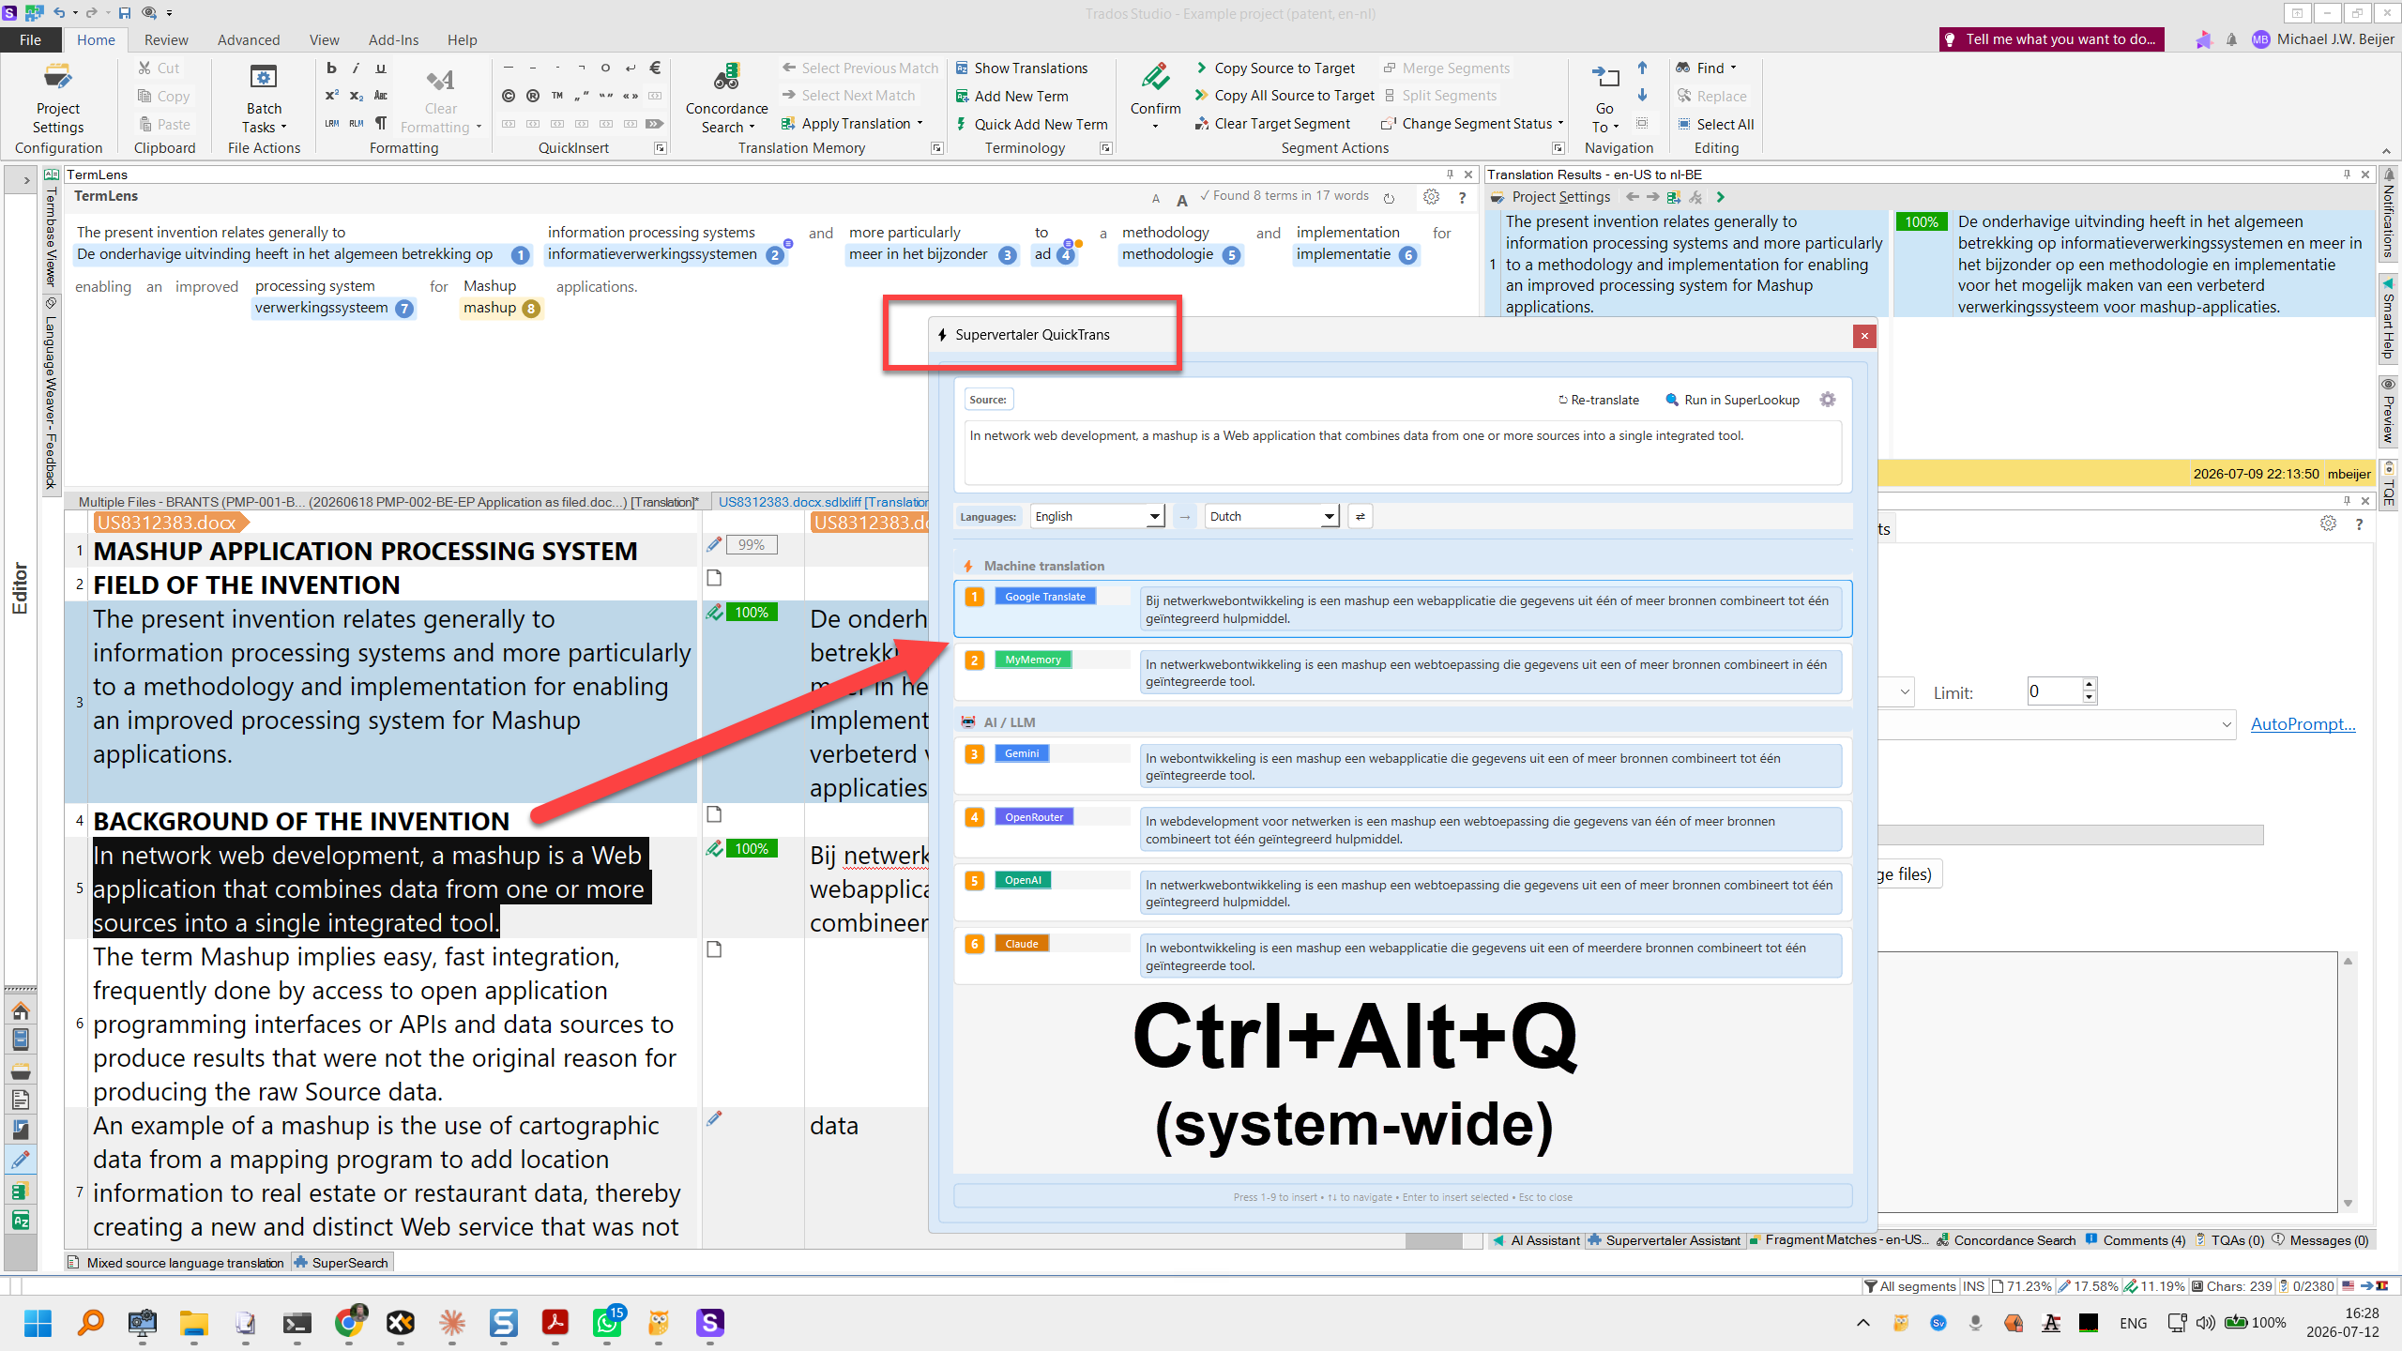Viewport: 2402px width, 1351px height.
Task: Open QuickTrans settings gear
Action: 1827,400
